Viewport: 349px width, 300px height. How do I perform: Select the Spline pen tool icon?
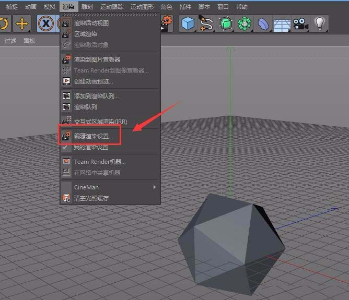206,23
